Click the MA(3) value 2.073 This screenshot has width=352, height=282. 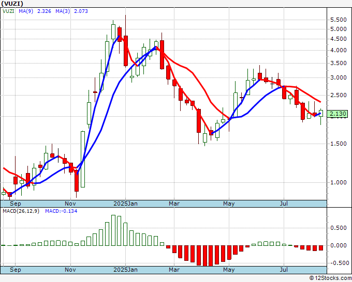[x=81, y=11]
